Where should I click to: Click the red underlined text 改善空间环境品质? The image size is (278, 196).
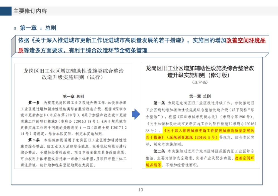(246, 41)
